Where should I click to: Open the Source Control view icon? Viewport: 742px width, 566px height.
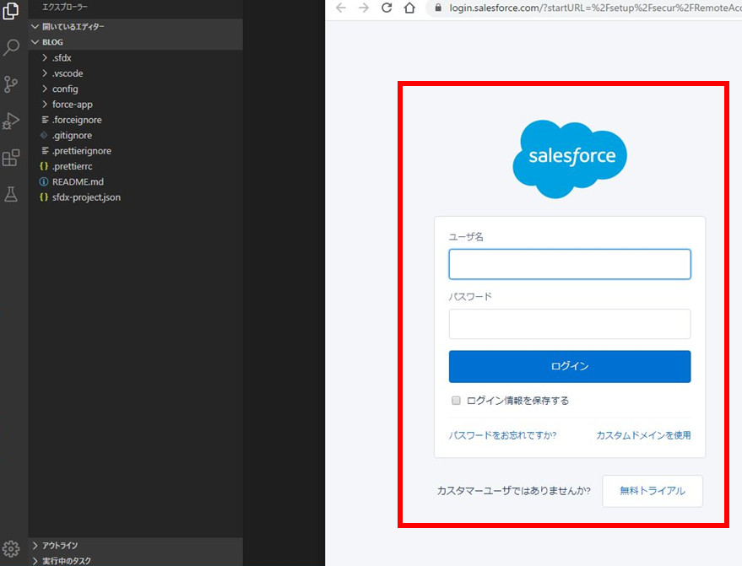click(11, 84)
